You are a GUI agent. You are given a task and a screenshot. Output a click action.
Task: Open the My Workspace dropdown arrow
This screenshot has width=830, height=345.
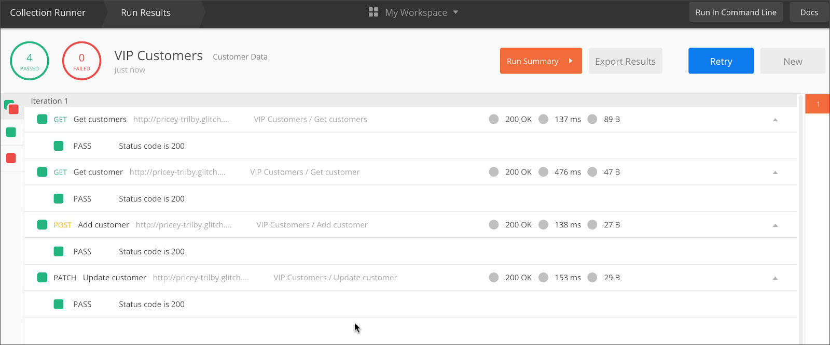click(x=455, y=12)
